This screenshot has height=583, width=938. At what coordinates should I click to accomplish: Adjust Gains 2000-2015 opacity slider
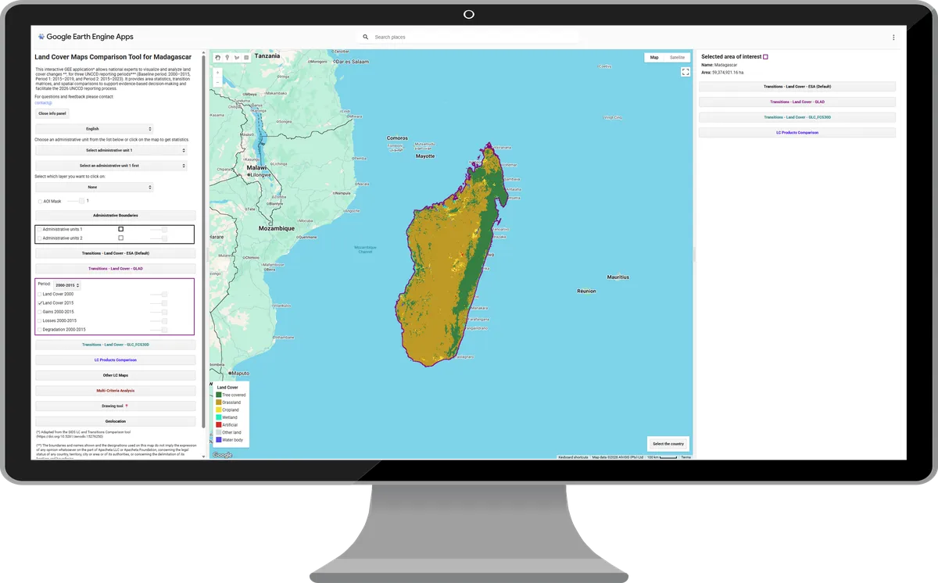pyautogui.click(x=159, y=311)
